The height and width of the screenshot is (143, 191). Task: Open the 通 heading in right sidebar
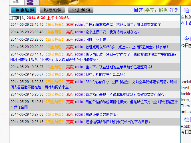point(186,10)
